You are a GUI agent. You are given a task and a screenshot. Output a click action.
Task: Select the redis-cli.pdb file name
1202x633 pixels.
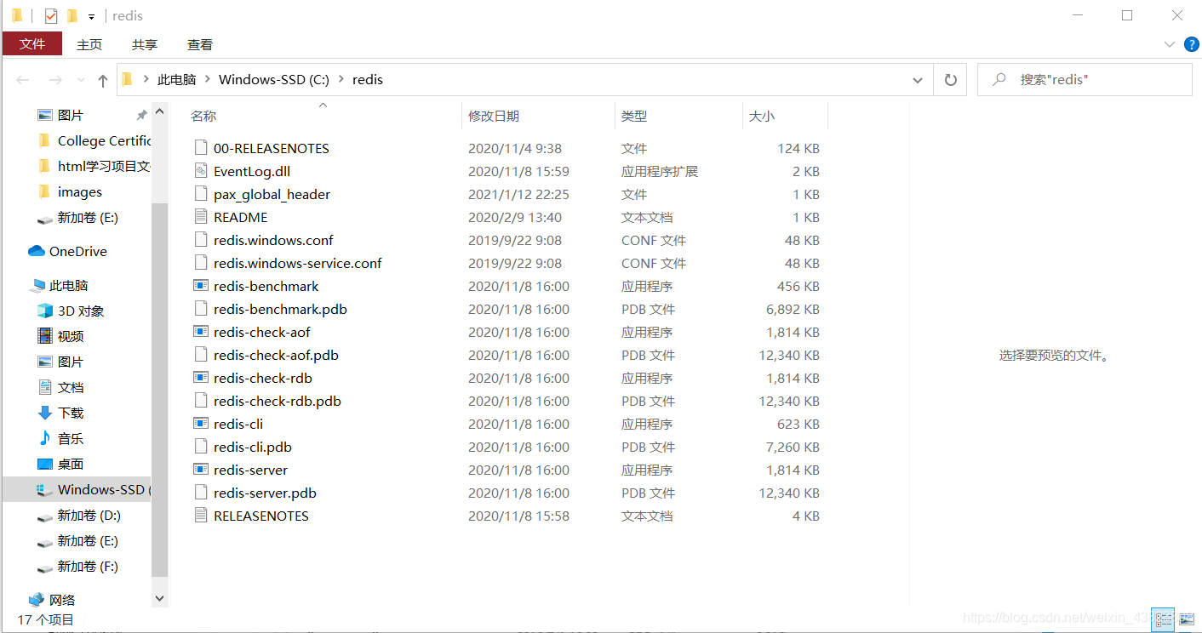click(253, 447)
